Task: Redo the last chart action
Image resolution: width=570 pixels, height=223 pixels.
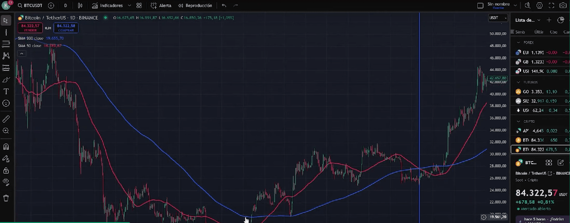Action: tap(236, 6)
